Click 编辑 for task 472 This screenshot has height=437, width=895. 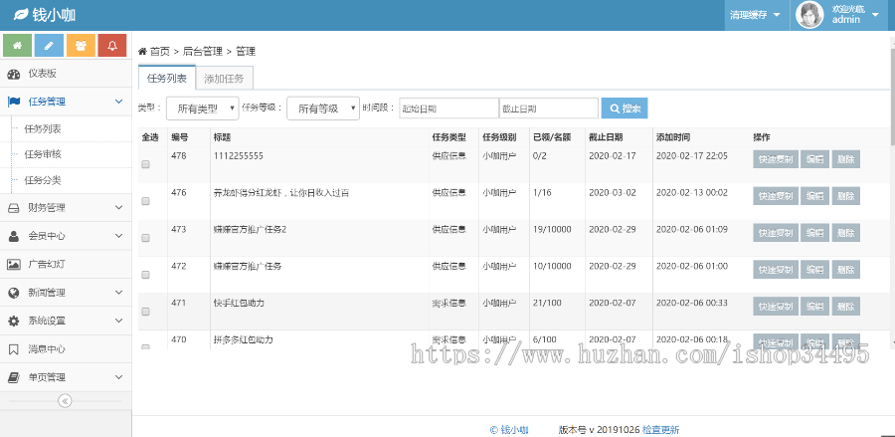tap(815, 270)
